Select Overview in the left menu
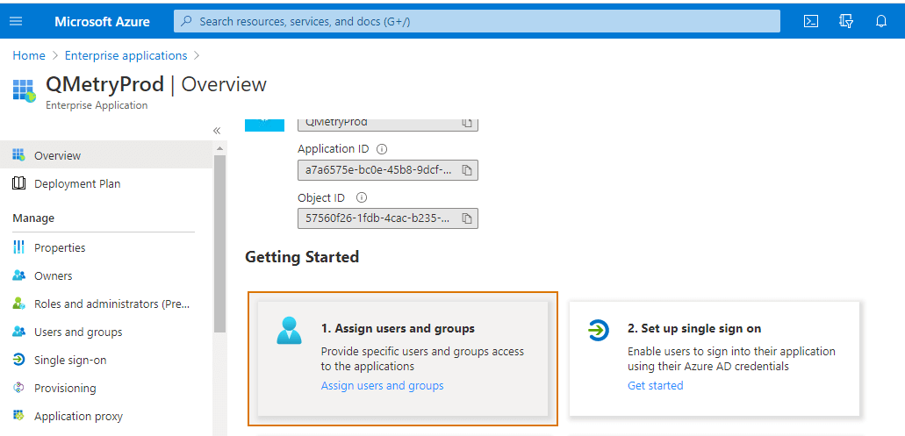 pos(106,156)
